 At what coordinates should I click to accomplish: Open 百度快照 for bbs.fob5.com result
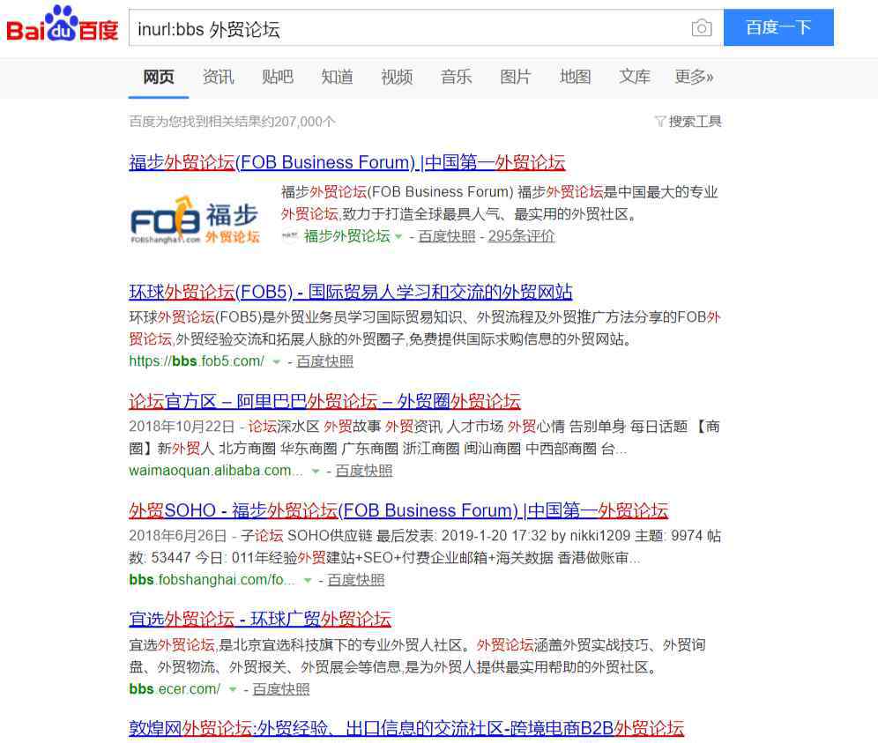coord(324,361)
